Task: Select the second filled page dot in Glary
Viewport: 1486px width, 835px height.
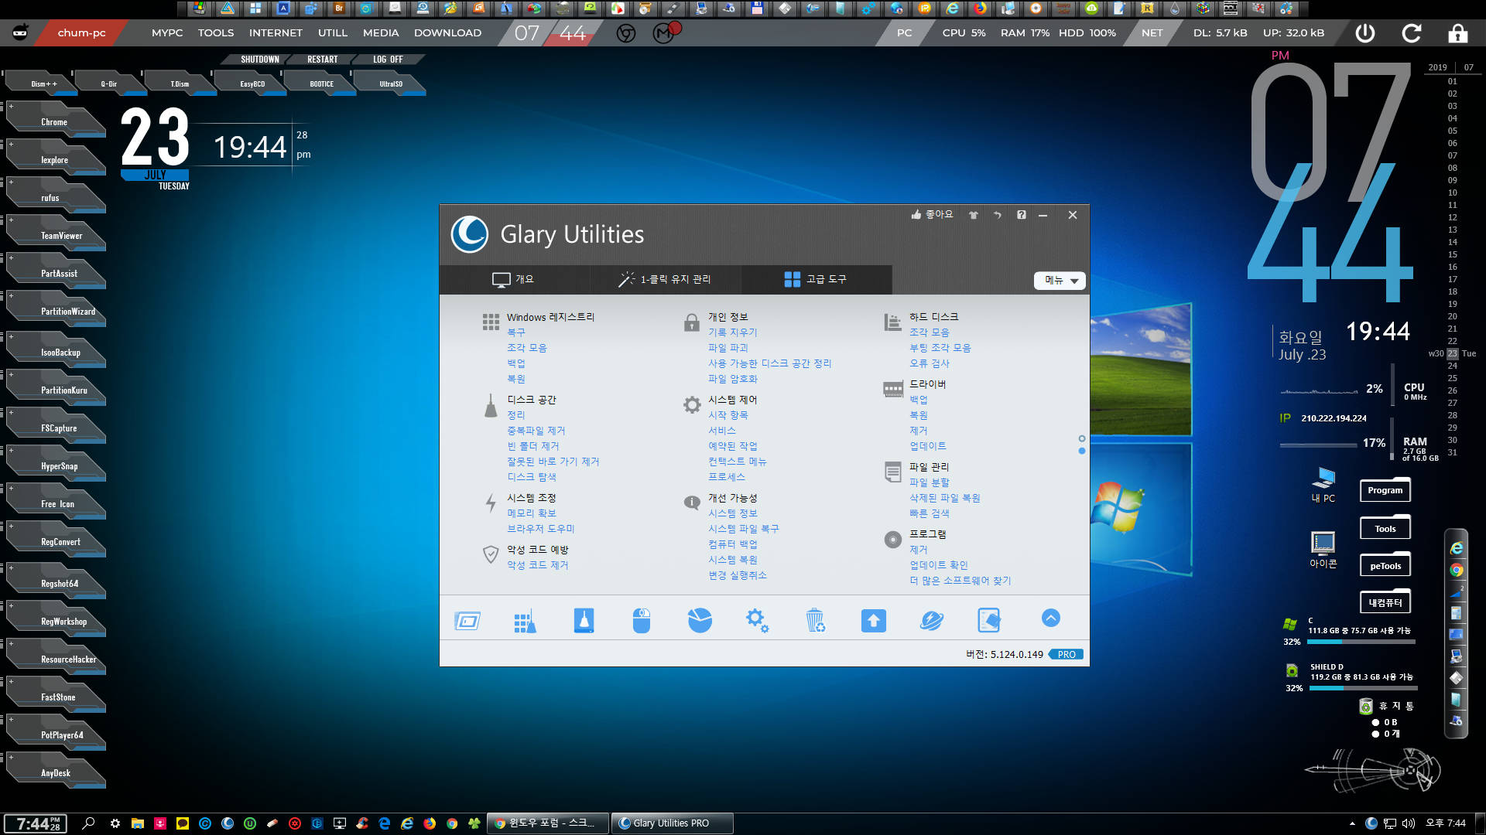Action: [1082, 451]
